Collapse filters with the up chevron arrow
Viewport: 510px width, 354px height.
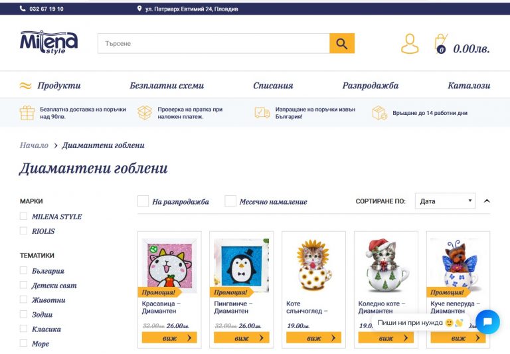[x=487, y=201]
